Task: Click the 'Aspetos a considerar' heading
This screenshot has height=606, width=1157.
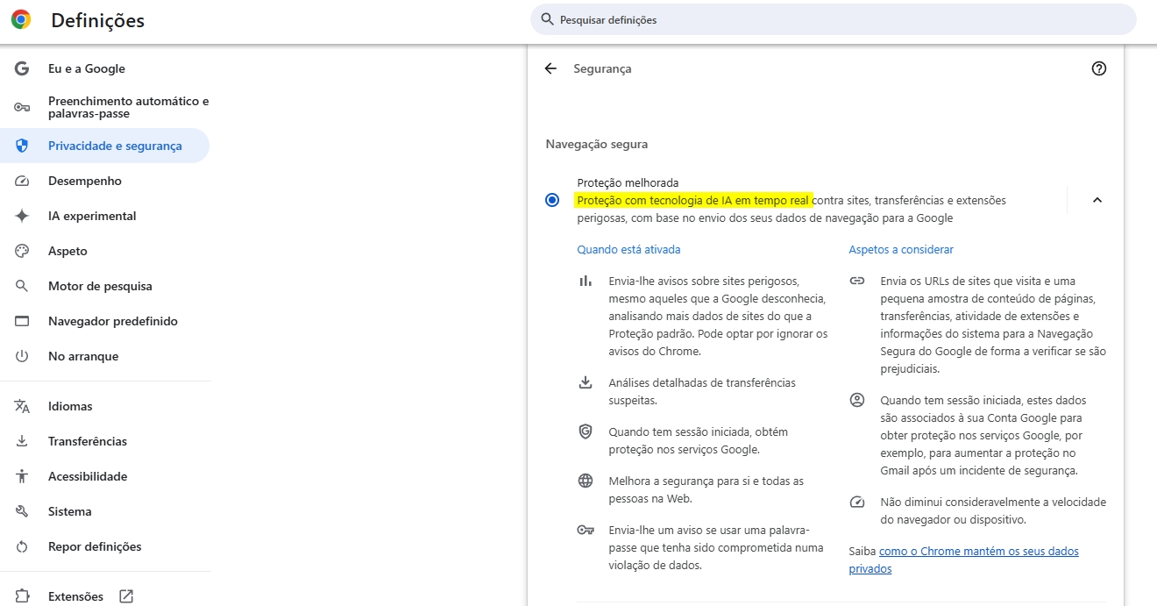Action: pos(901,249)
